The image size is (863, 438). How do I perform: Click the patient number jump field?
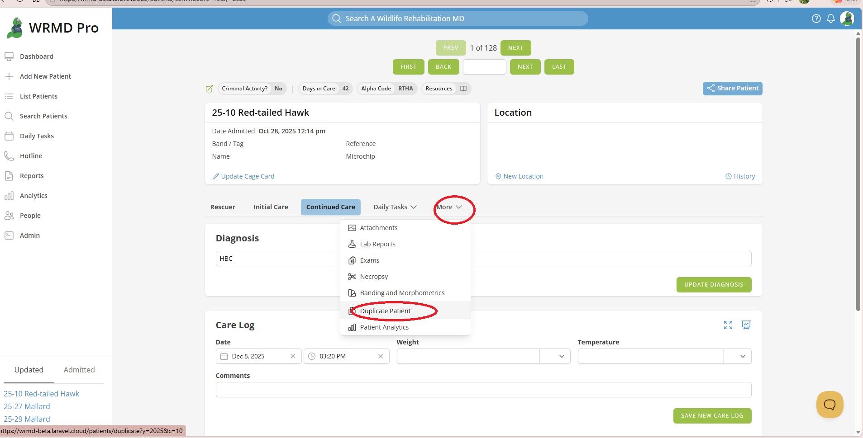coord(484,67)
